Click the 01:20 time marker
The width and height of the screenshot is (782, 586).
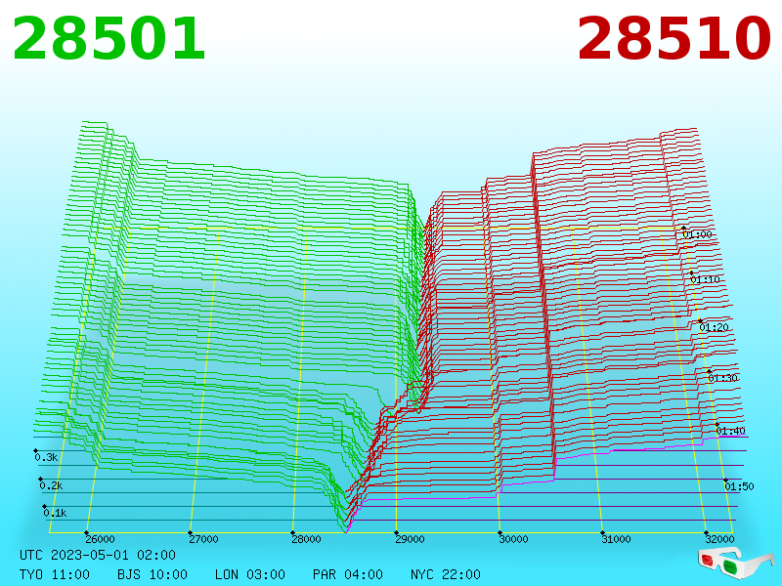tap(715, 327)
